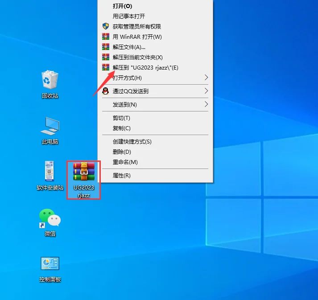Image resolution: width=318 pixels, height=300 pixels.
Task: Choose 用 WinRAR 打开(W)
Action: click(155, 37)
